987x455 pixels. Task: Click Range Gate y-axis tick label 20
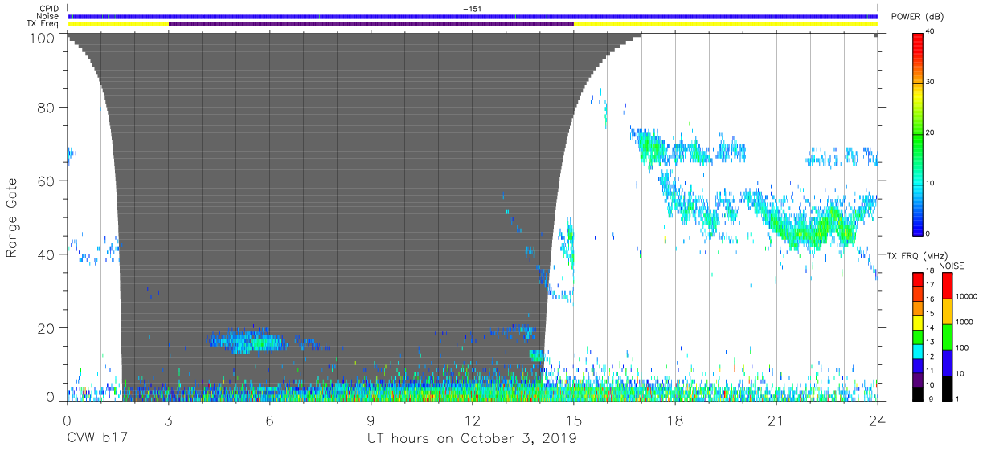(x=47, y=328)
